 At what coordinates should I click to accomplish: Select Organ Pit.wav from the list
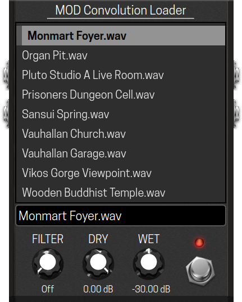point(121,55)
